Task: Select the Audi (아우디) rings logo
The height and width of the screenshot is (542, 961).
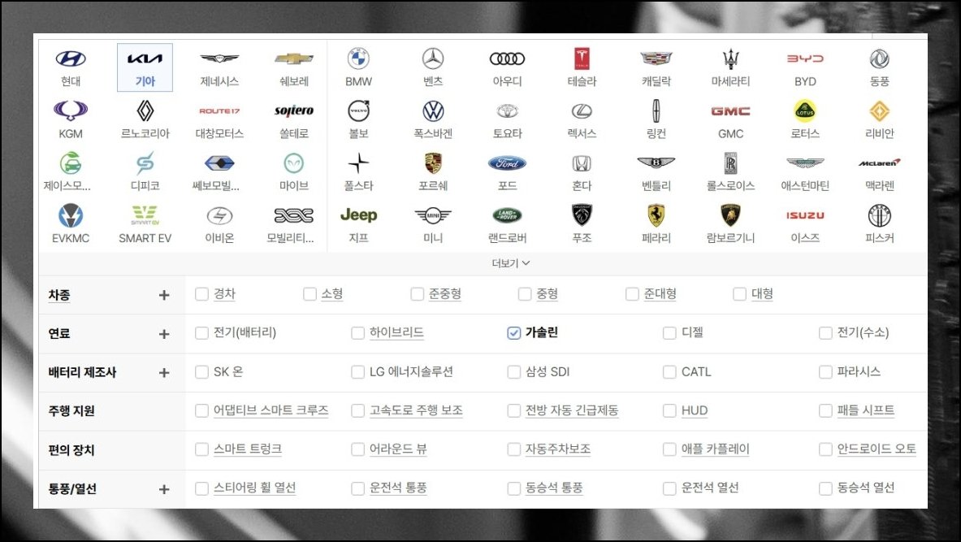Action: [508, 59]
